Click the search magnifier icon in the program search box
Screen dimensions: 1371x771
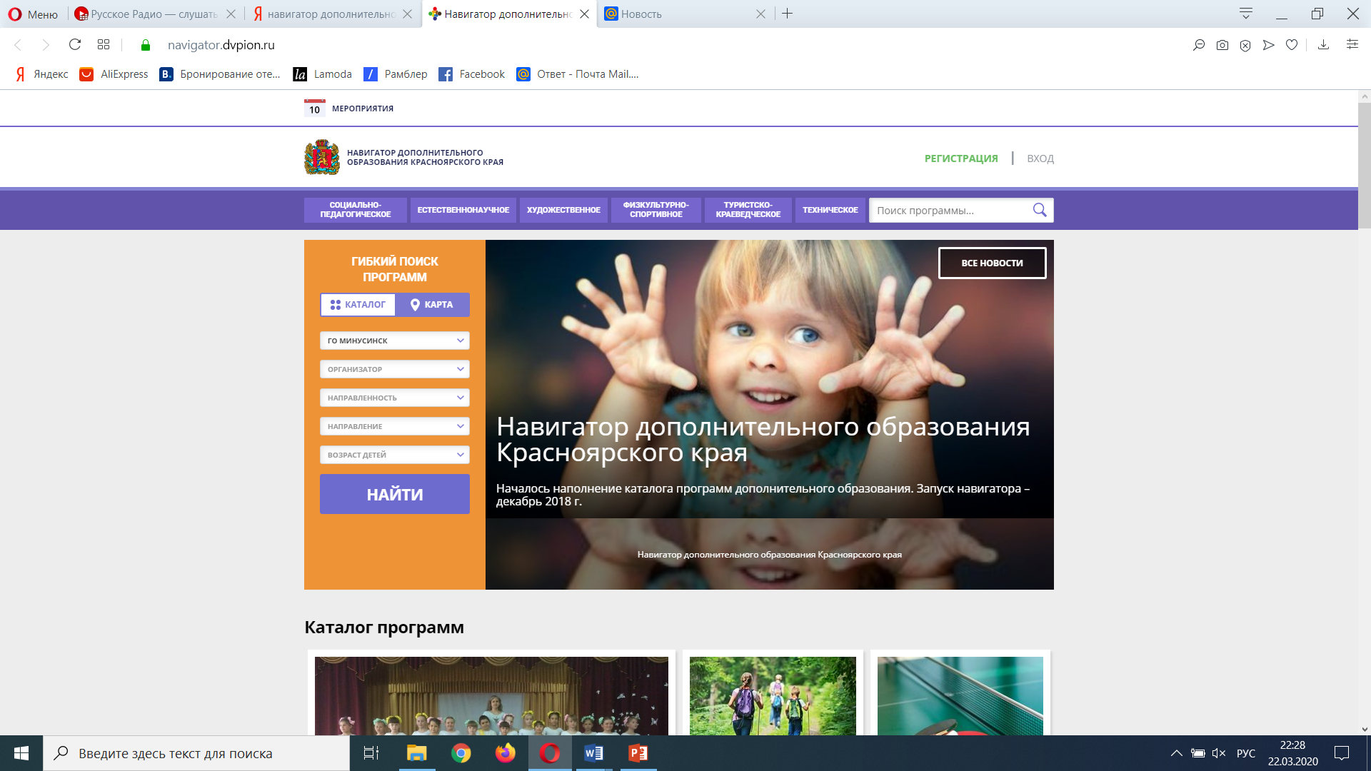(x=1039, y=210)
